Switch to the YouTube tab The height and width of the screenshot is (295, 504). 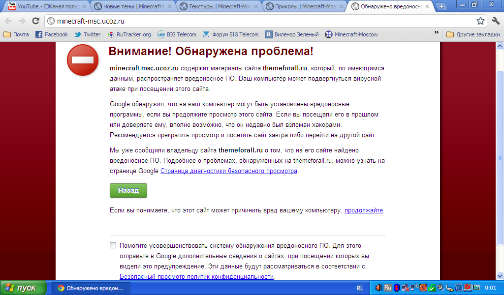pyautogui.click(x=45, y=6)
